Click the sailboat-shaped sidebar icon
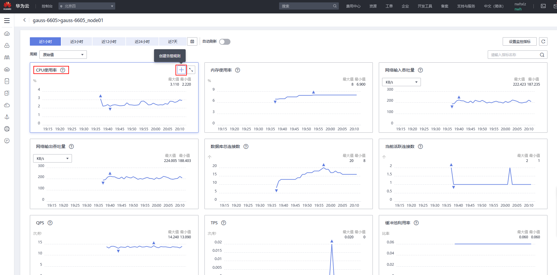Viewport: 557px width, 275px height. tap(7, 117)
